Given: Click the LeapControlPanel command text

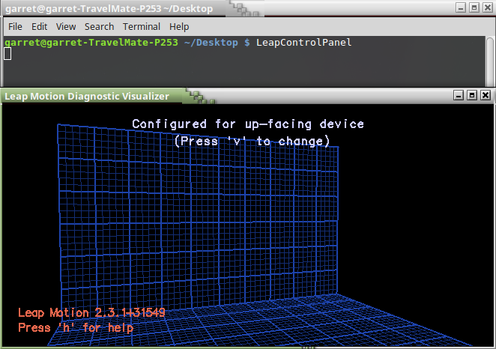Looking at the screenshot, I should [303, 43].
